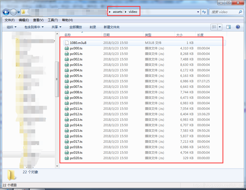Expand the 组织 dropdown
Viewport: 246px width, 190px height.
coord(11,27)
